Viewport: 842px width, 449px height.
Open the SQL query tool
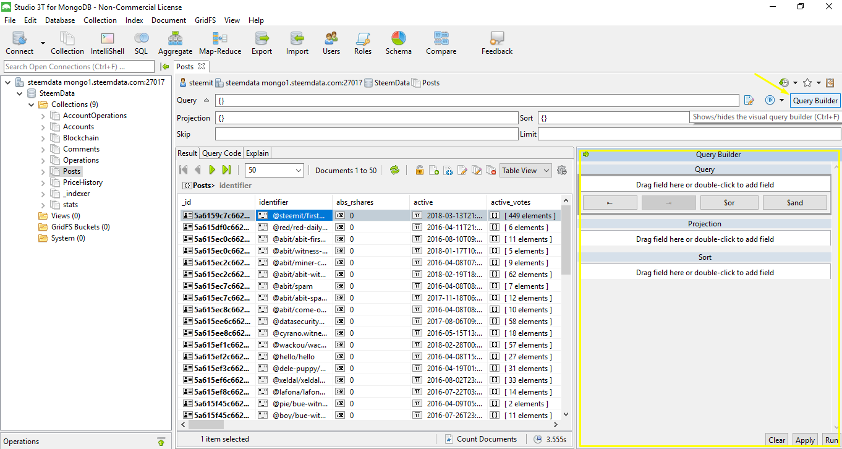[x=141, y=43]
